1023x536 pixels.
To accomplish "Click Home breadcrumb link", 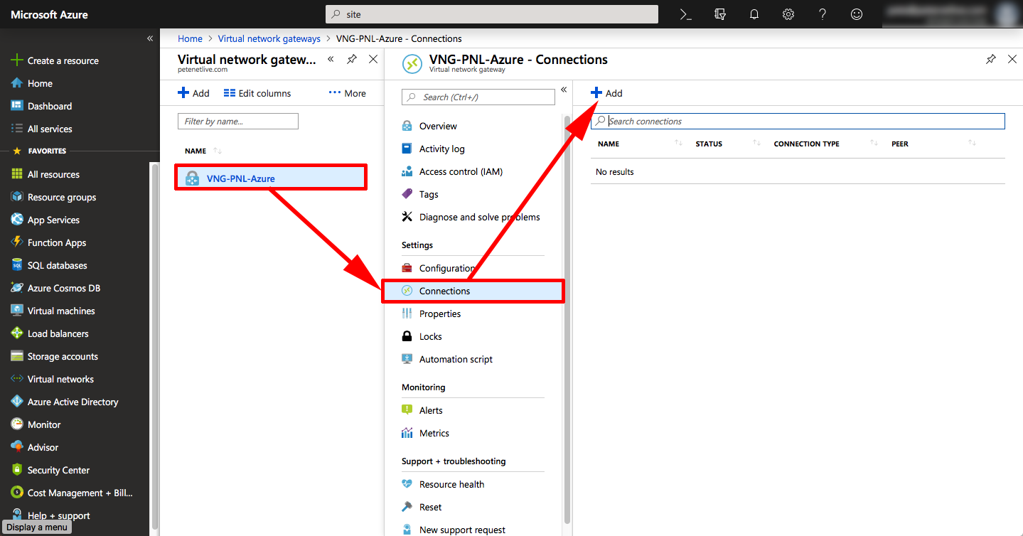I will (190, 38).
